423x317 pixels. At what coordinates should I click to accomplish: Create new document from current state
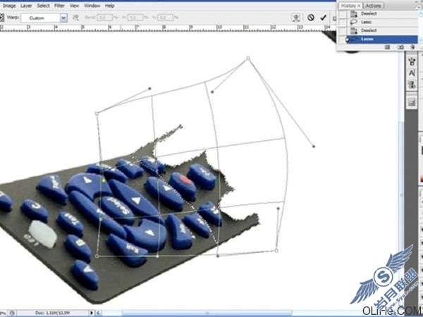coord(387,47)
